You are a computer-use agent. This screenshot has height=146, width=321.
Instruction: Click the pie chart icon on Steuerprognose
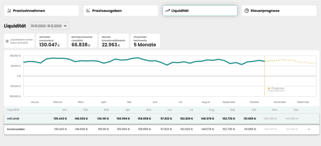(x=247, y=11)
